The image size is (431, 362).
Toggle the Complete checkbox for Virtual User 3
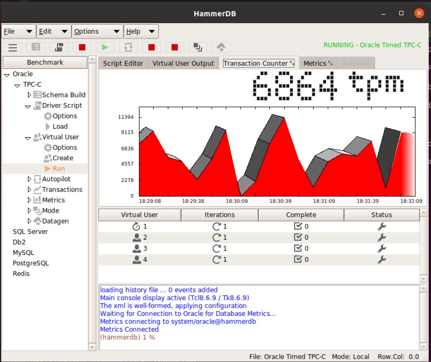tap(298, 248)
